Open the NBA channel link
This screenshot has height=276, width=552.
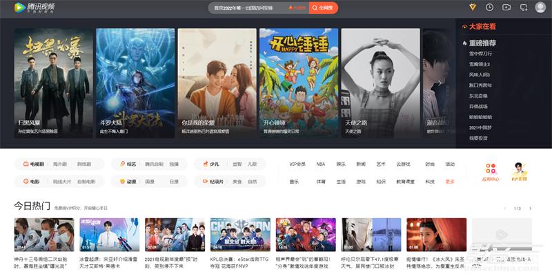click(x=321, y=164)
